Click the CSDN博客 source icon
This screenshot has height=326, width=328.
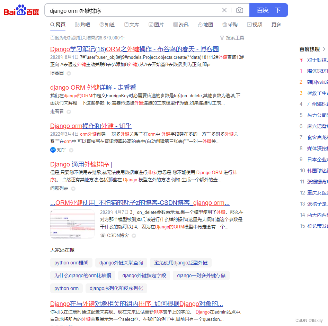(103, 235)
